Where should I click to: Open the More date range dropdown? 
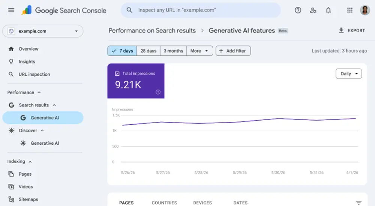coord(199,51)
